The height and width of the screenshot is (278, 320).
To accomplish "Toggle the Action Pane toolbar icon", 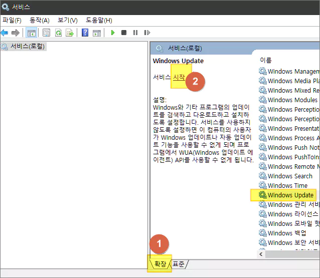I will tap(97, 33).
